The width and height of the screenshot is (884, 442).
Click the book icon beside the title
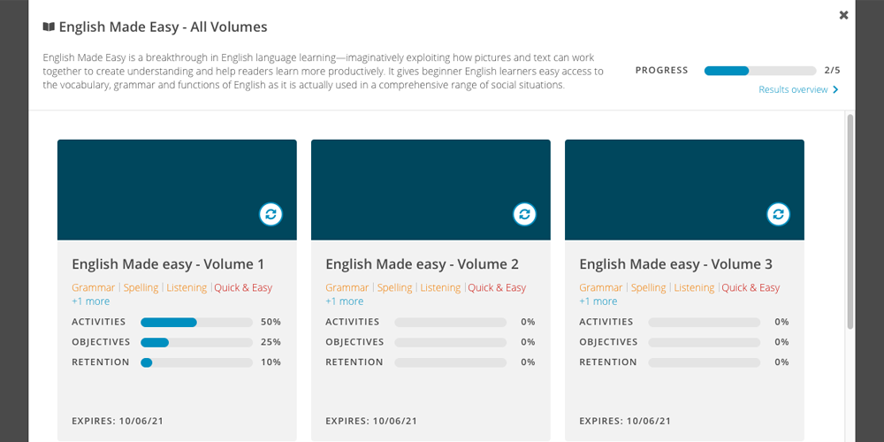[49, 27]
